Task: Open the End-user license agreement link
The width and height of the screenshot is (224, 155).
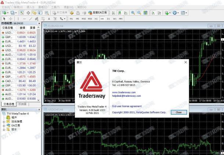Action: pos(127,106)
